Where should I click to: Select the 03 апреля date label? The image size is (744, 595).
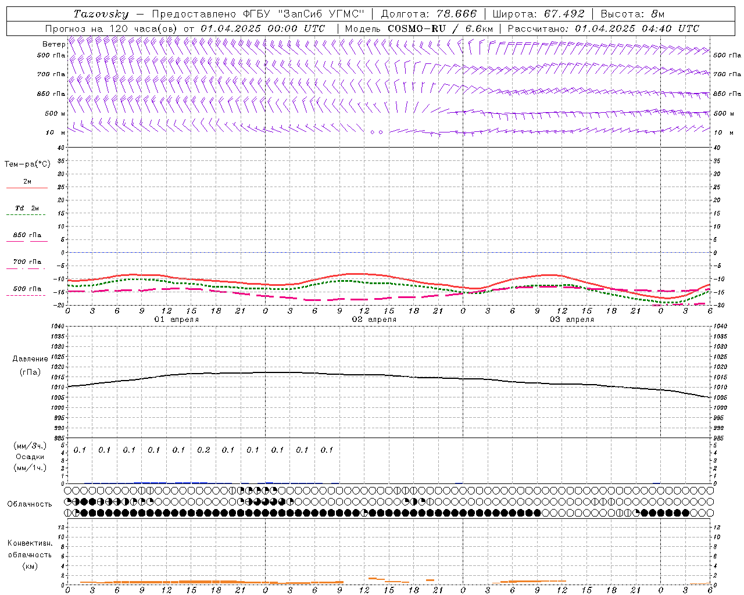[572, 320]
